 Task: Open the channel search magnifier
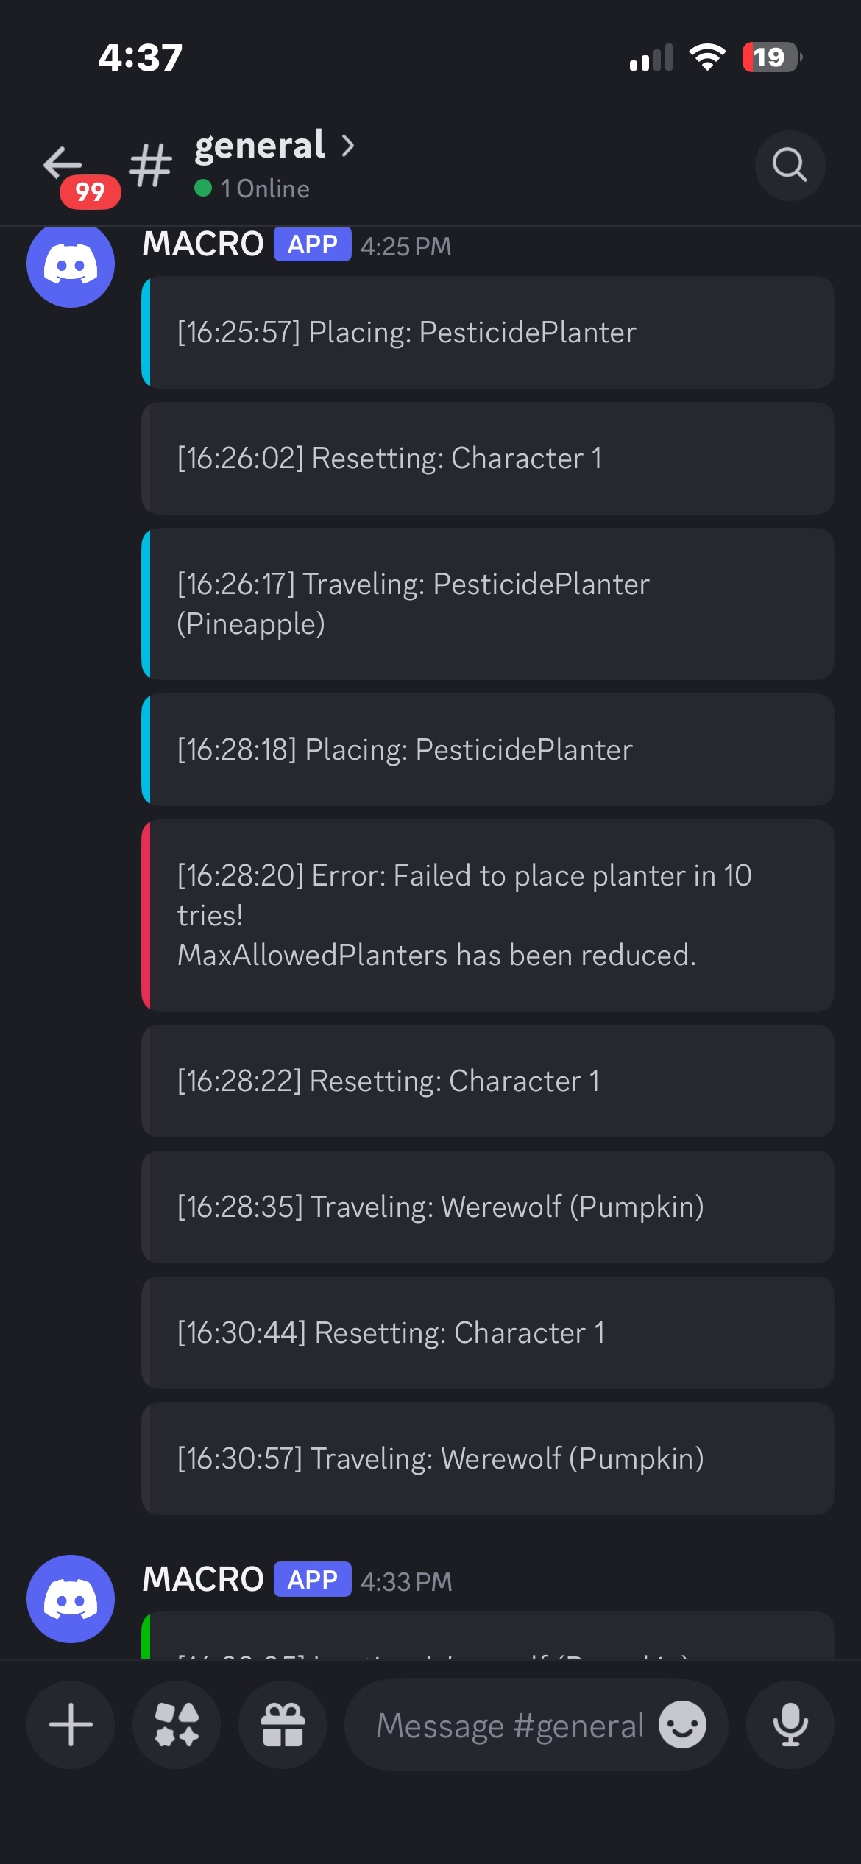click(x=790, y=165)
